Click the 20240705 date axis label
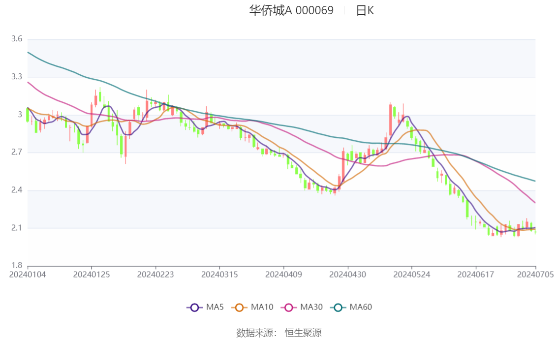This screenshot has height=339, width=558. (x=535, y=275)
